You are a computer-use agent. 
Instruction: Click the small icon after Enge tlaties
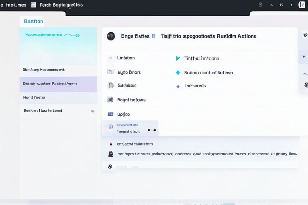coord(154,36)
